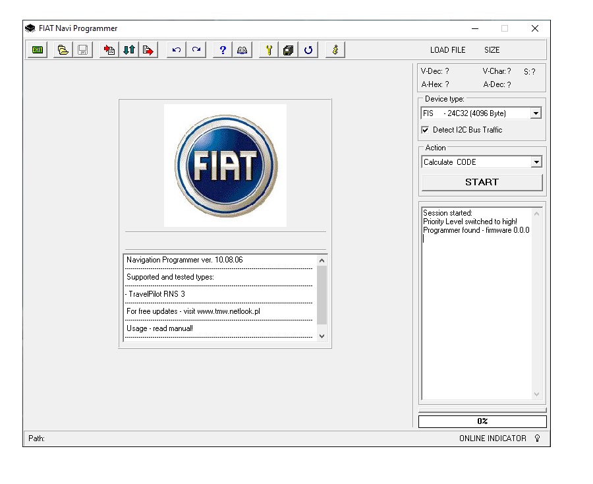Click the yellow wrench settings icon

coord(269,50)
